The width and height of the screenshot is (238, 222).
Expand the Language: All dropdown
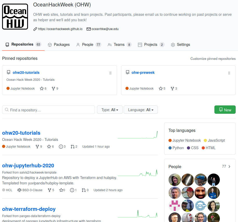(x=141, y=110)
